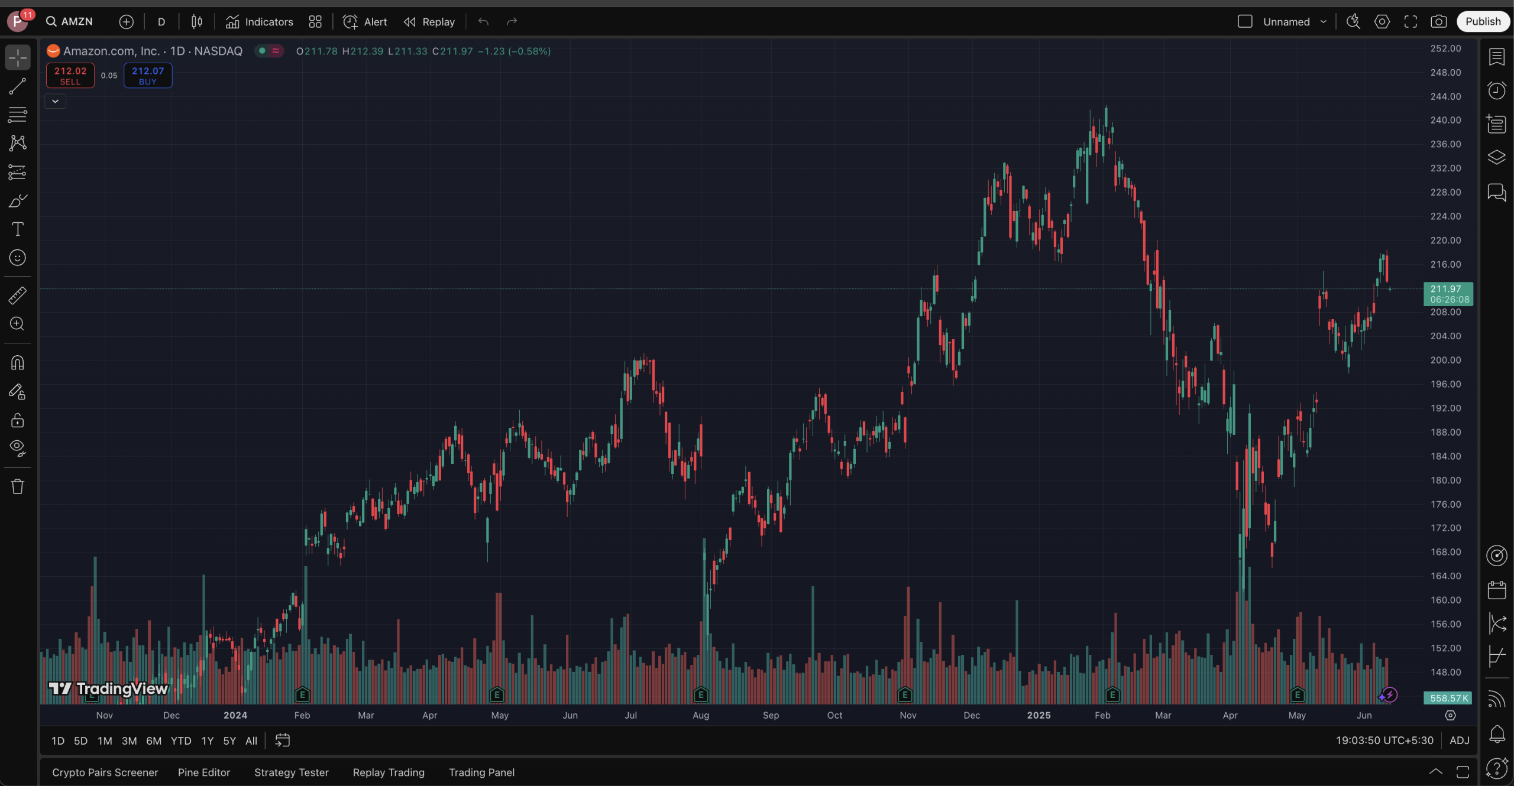
Task: Open the help center icon
Action: pos(1497,768)
